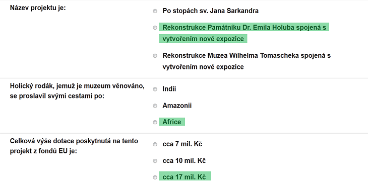The width and height of the screenshot is (368, 189).
Task: Click the highlighted Africe answer label
Action: [172, 122]
